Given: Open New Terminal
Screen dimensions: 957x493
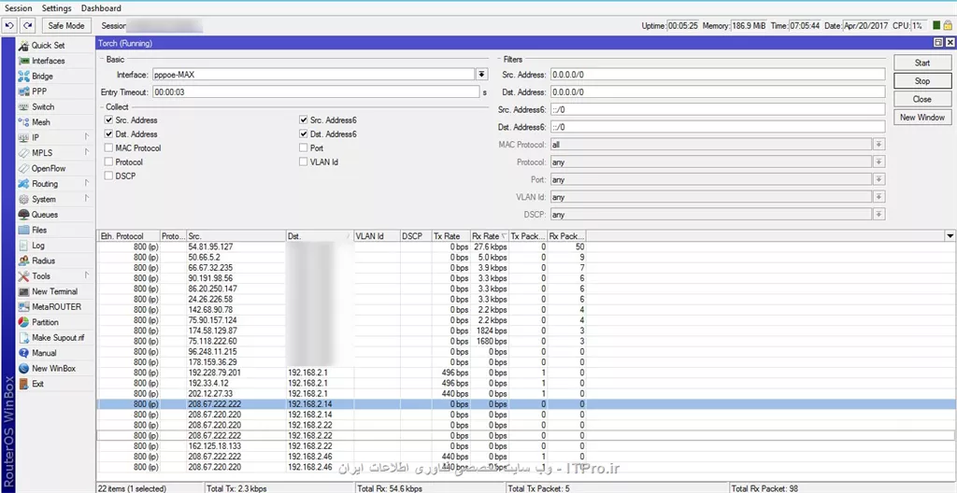Looking at the screenshot, I should (x=54, y=291).
